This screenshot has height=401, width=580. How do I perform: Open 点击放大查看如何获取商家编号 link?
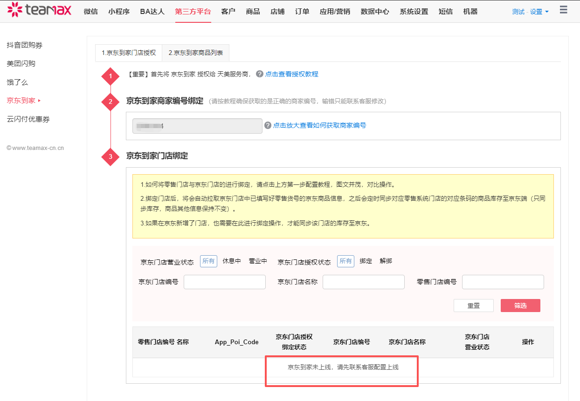click(x=319, y=125)
